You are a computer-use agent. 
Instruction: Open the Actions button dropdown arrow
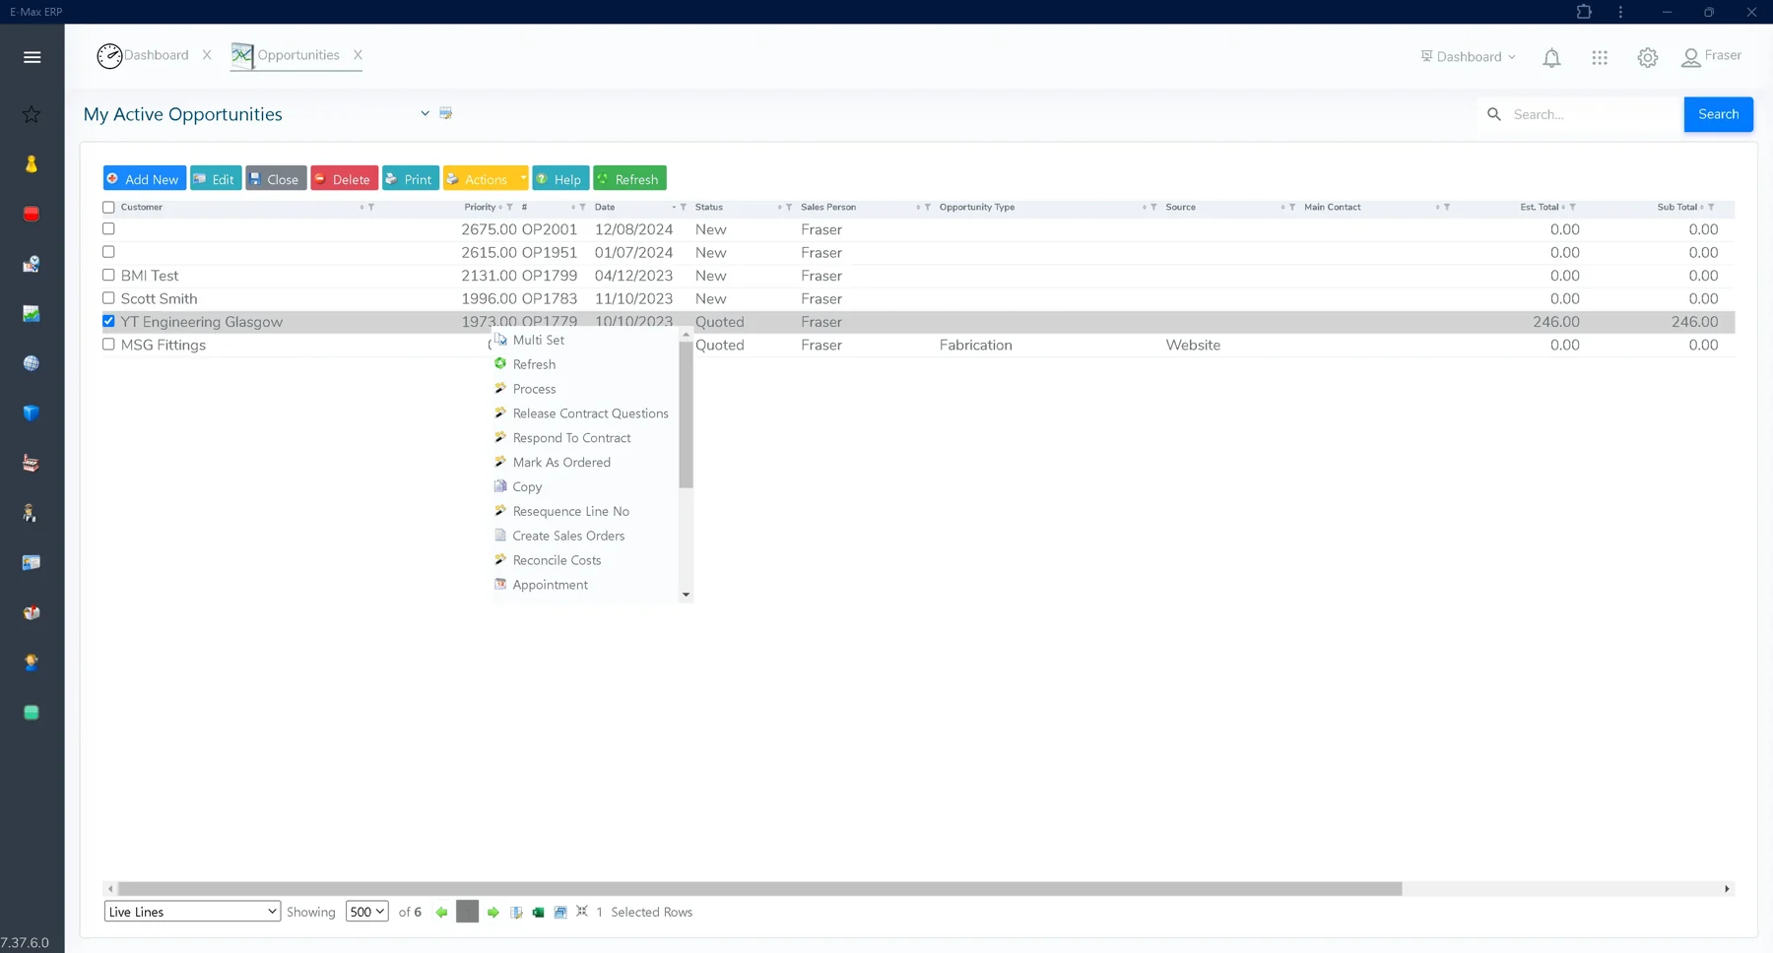[522, 178]
